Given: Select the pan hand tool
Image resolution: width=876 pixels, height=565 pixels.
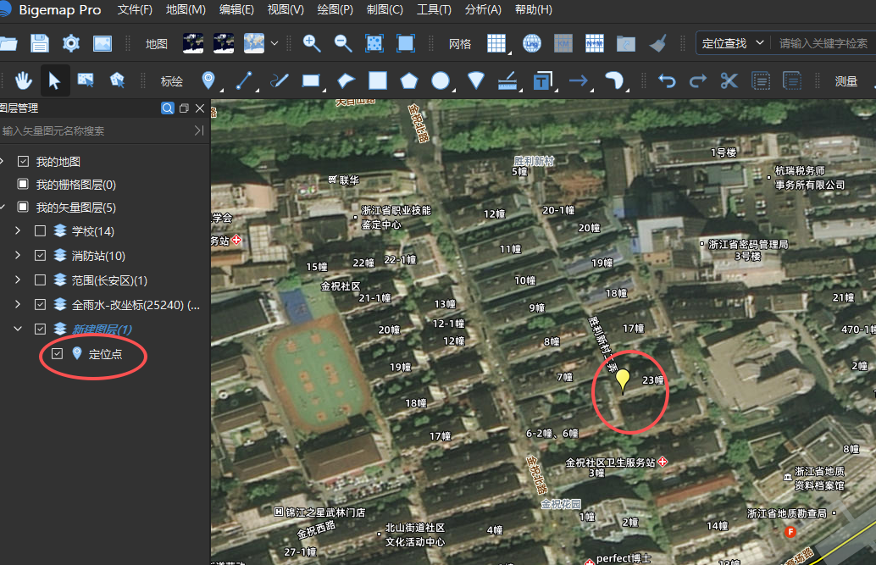Looking at the screenshot, I should point(24,81).
